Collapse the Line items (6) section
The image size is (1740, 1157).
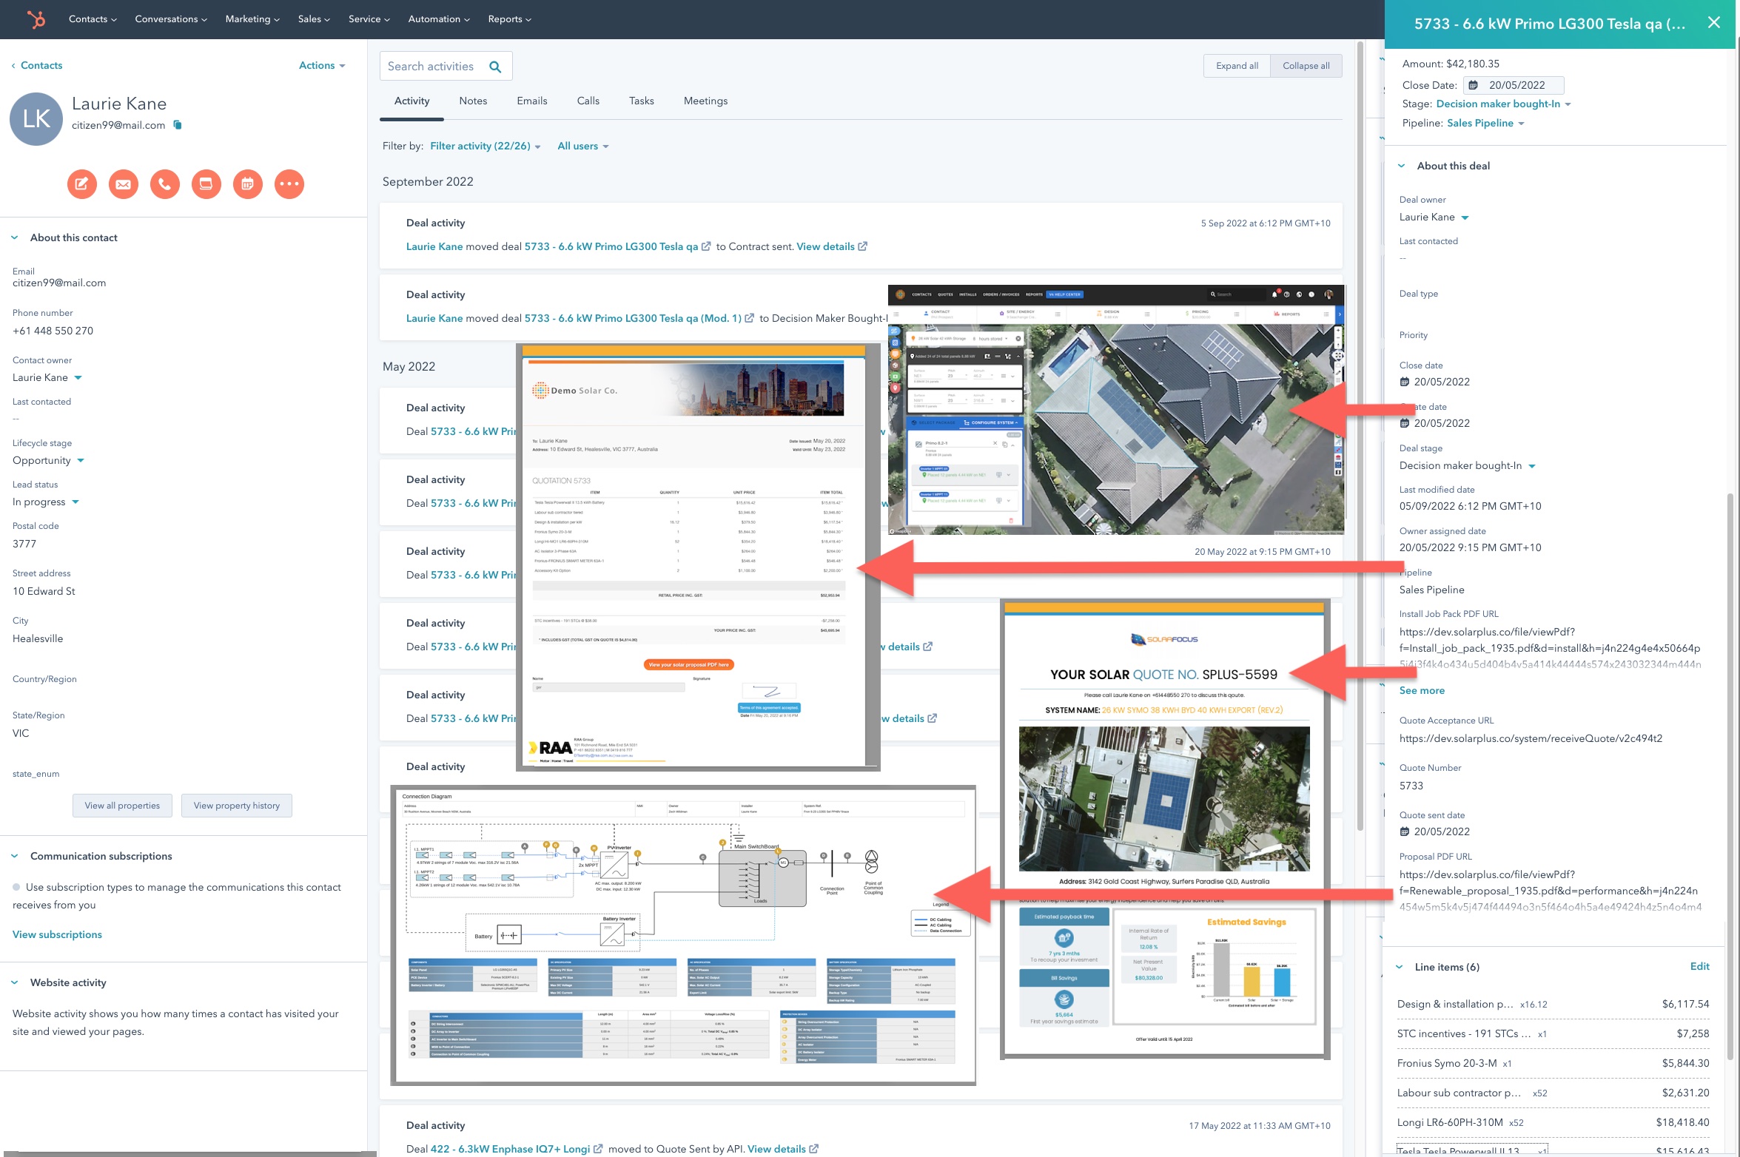click(x=1400, y=967)
